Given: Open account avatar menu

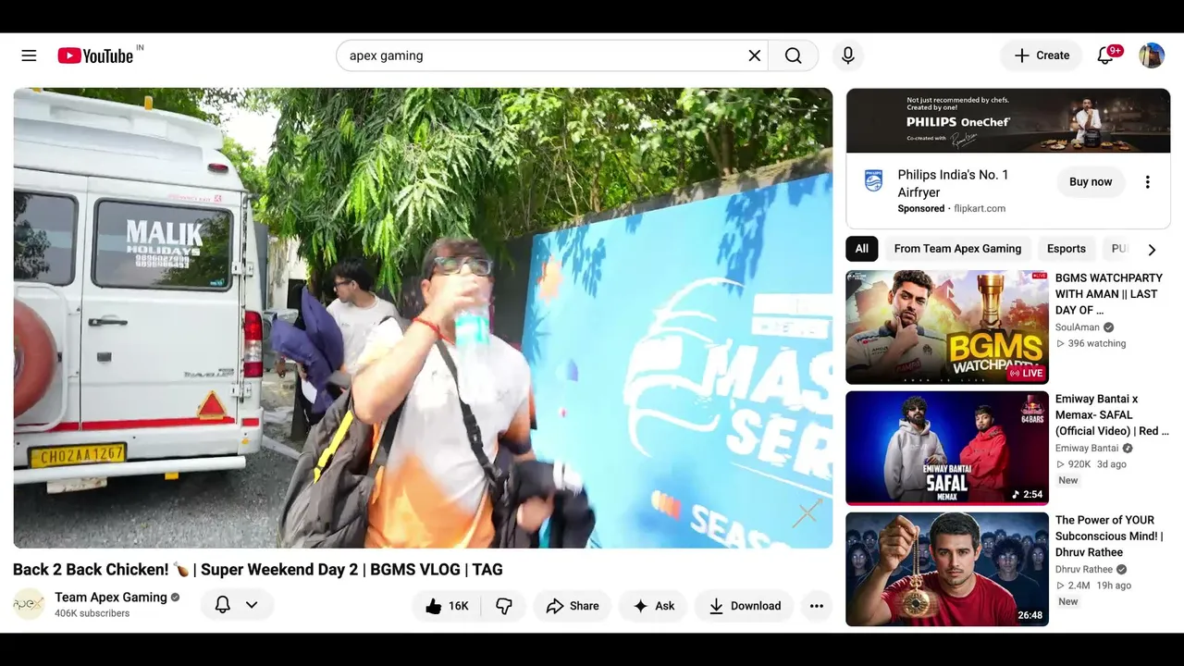Looking at the screenshot, I should pyautogui.click(x=1152, y=55).
